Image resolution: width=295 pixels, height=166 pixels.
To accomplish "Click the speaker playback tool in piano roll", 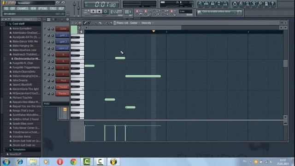I will pyautogui.click(x=111, y=23).
